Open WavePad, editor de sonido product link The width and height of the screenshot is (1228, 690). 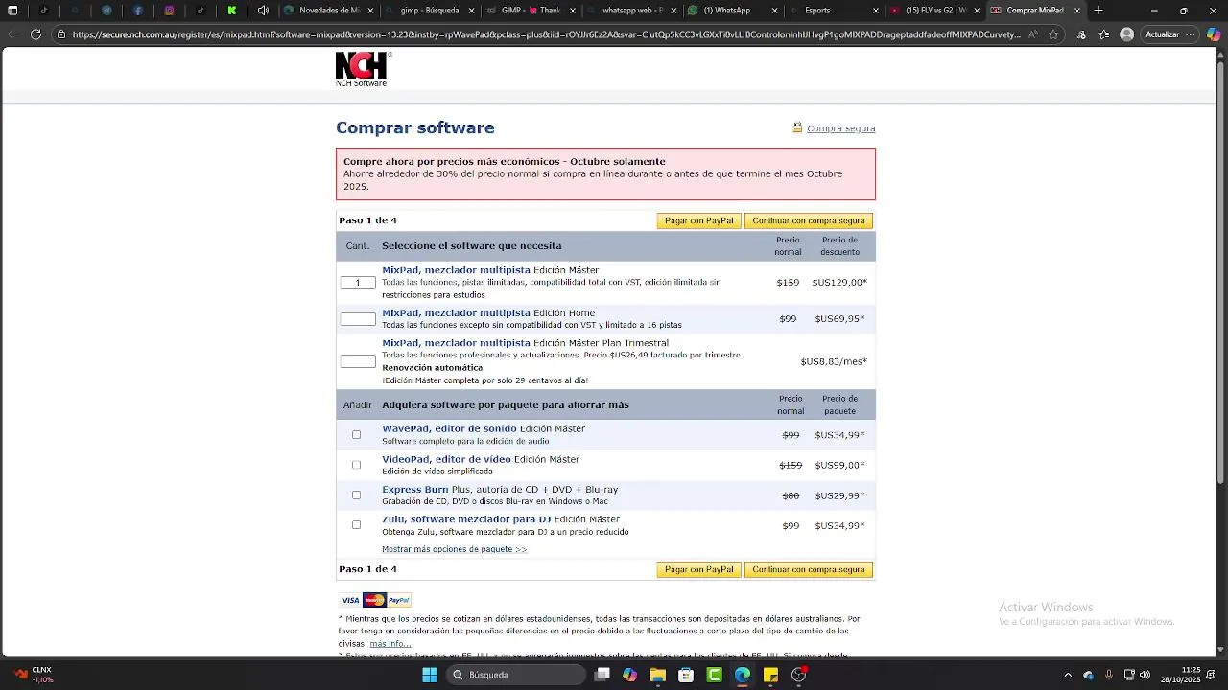[449, 428]
